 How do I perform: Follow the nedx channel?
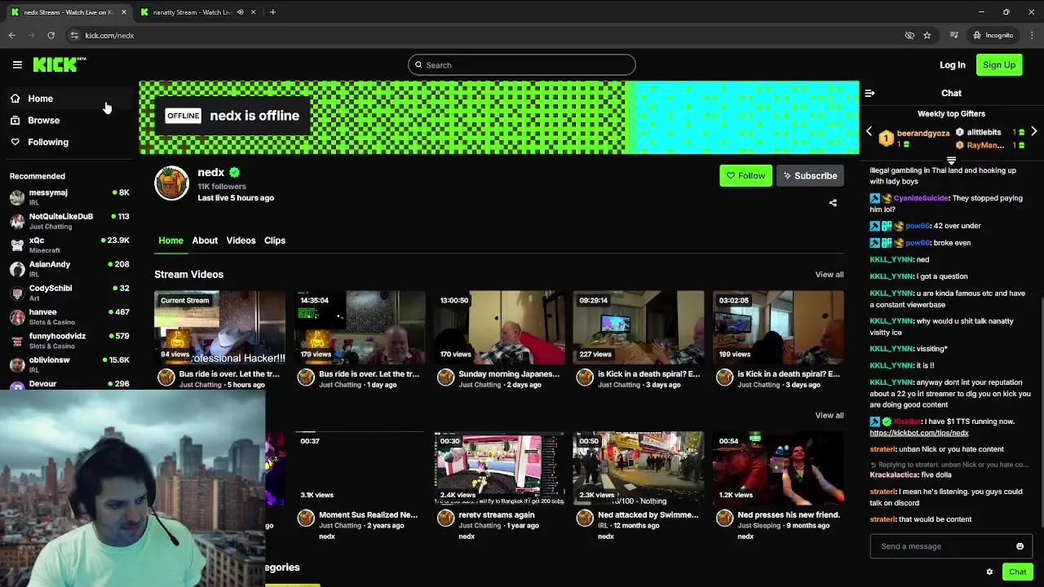pos(745,175)
